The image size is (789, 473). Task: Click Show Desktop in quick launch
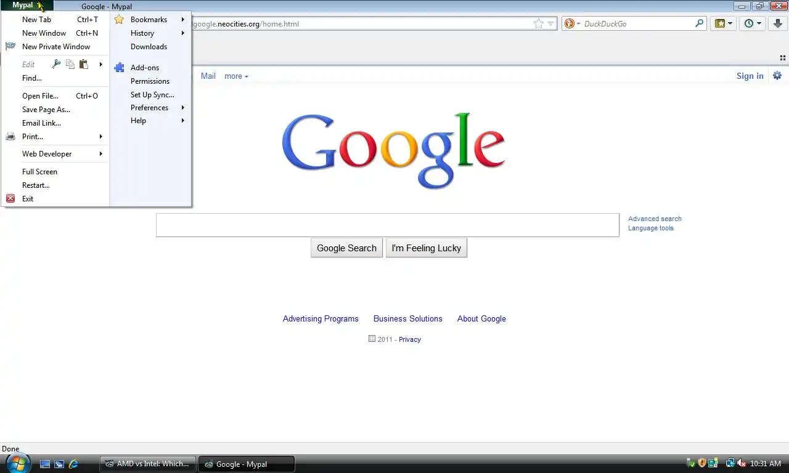[45, 464]
